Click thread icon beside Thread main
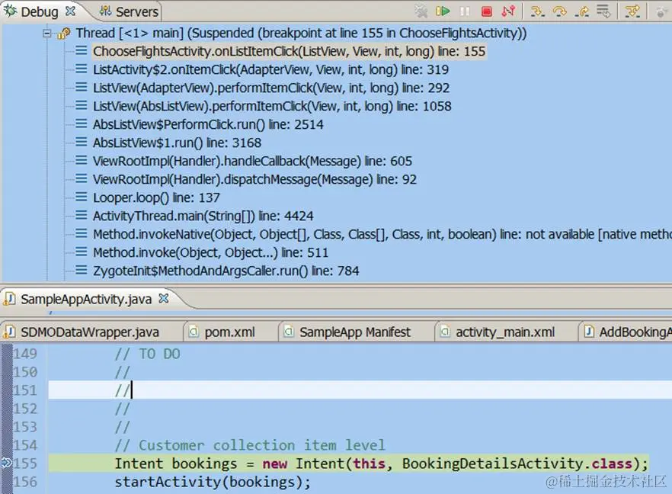 [63, 33]
